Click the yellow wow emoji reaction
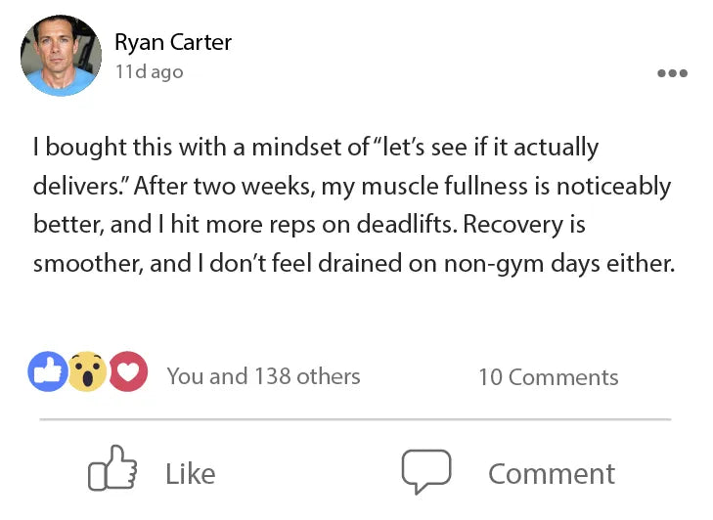The width and height of the screenshot is (713, 520). 88,372
